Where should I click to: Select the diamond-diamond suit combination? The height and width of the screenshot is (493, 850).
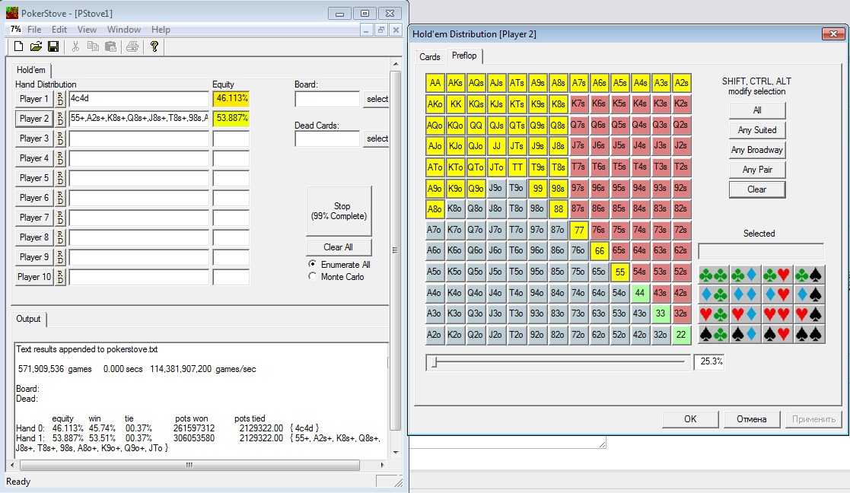pos(746,294)
